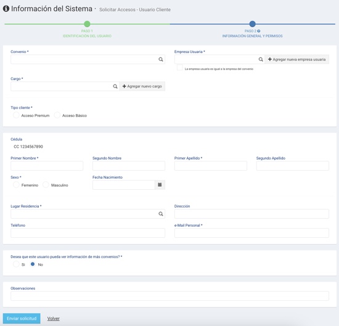Go to PASO 1 Identificación del Usuario step
The image size is (339, 326).
point(87,33)
